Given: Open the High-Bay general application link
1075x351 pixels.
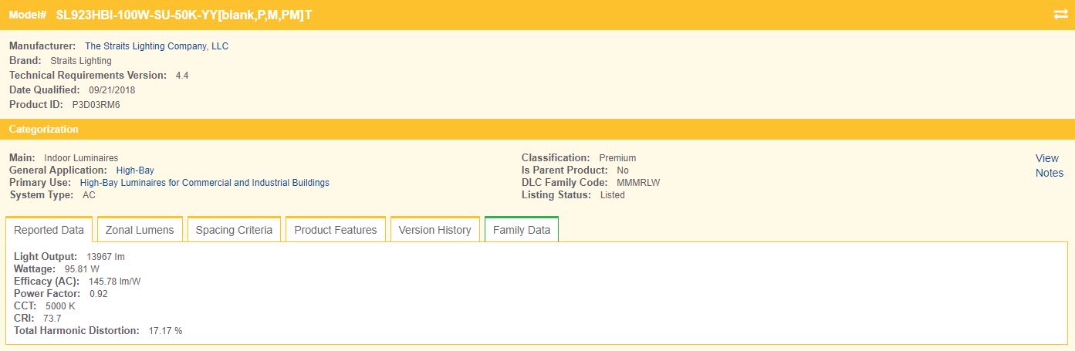Looking at the screenshot, I should [x=136, y=170].
